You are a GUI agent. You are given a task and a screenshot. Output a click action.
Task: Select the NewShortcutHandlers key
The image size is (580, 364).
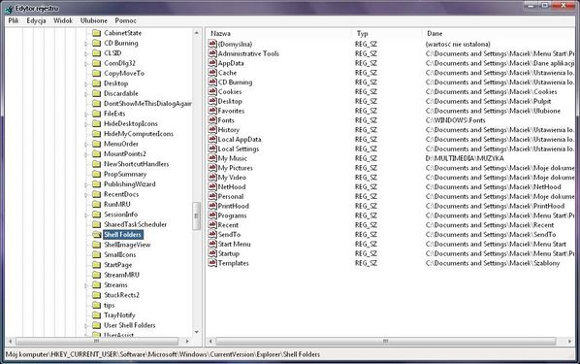pyautogui.click(x=136, y=164)
